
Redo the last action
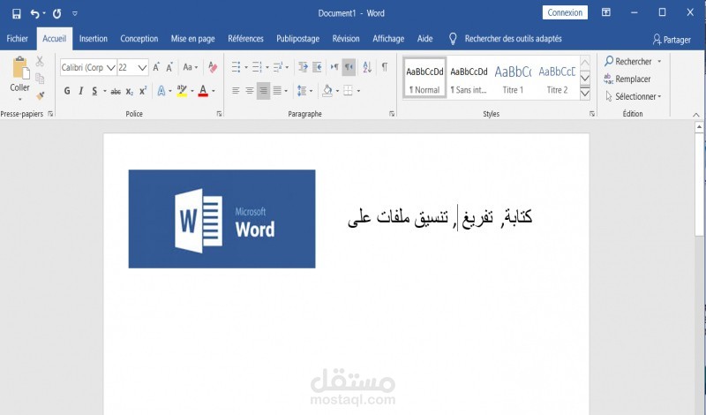pyautogui.click(x=56, y=13)
